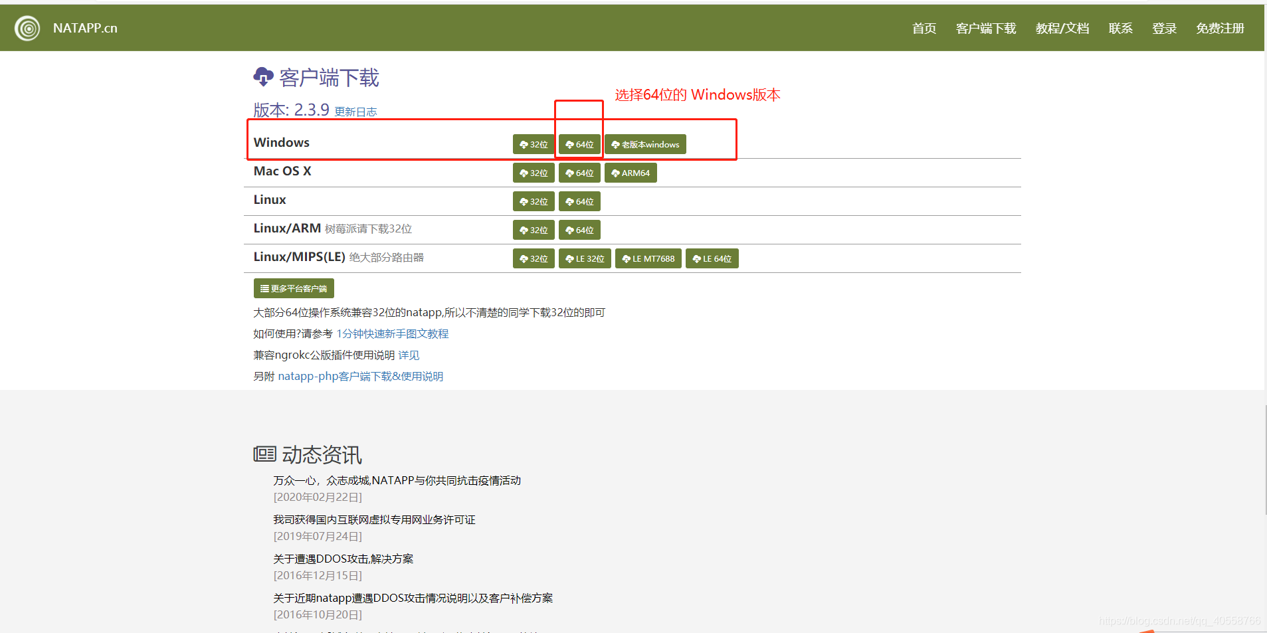The width and height of the screenshot is (1267, 633).
Task: Click the Mac OS X row label
Action: click(282, 171)
